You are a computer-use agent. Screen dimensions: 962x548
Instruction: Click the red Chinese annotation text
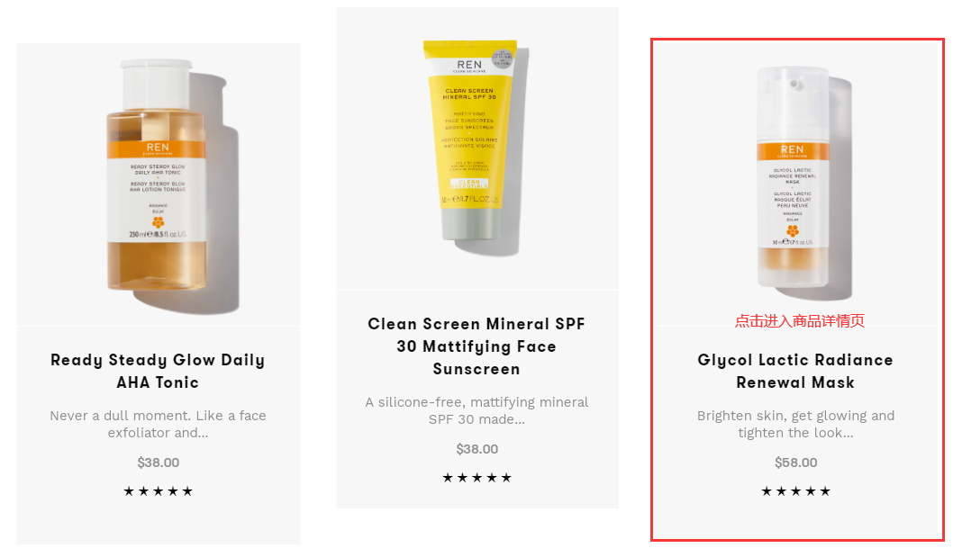[x=800, y=320]
